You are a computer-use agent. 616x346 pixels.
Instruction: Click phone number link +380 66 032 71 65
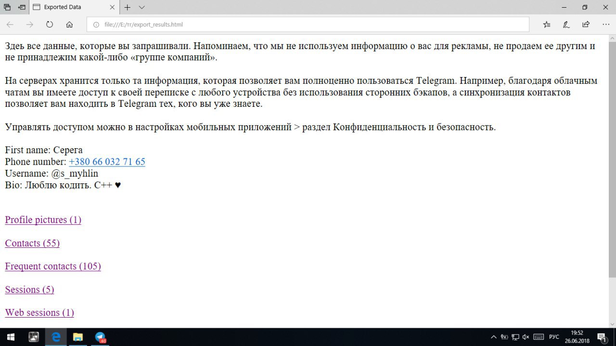coord(107,162)
